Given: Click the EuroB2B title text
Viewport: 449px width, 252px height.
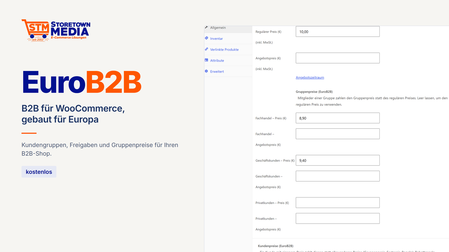Looking at the screenshot, I should click(82, 82).
